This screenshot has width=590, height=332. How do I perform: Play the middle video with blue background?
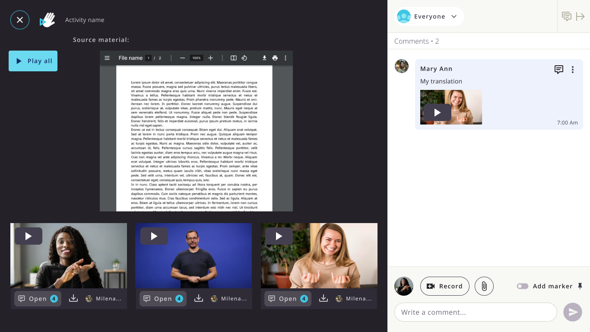pos(154,236)
